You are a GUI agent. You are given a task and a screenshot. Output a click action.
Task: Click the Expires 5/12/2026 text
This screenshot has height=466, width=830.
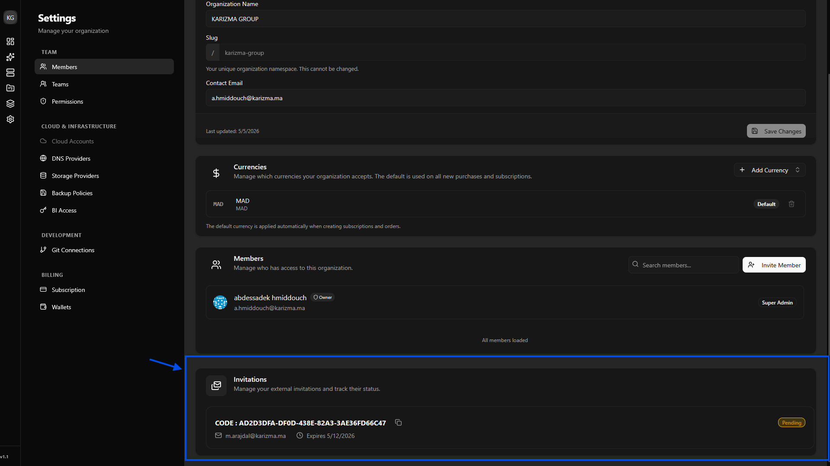(330, 436)
